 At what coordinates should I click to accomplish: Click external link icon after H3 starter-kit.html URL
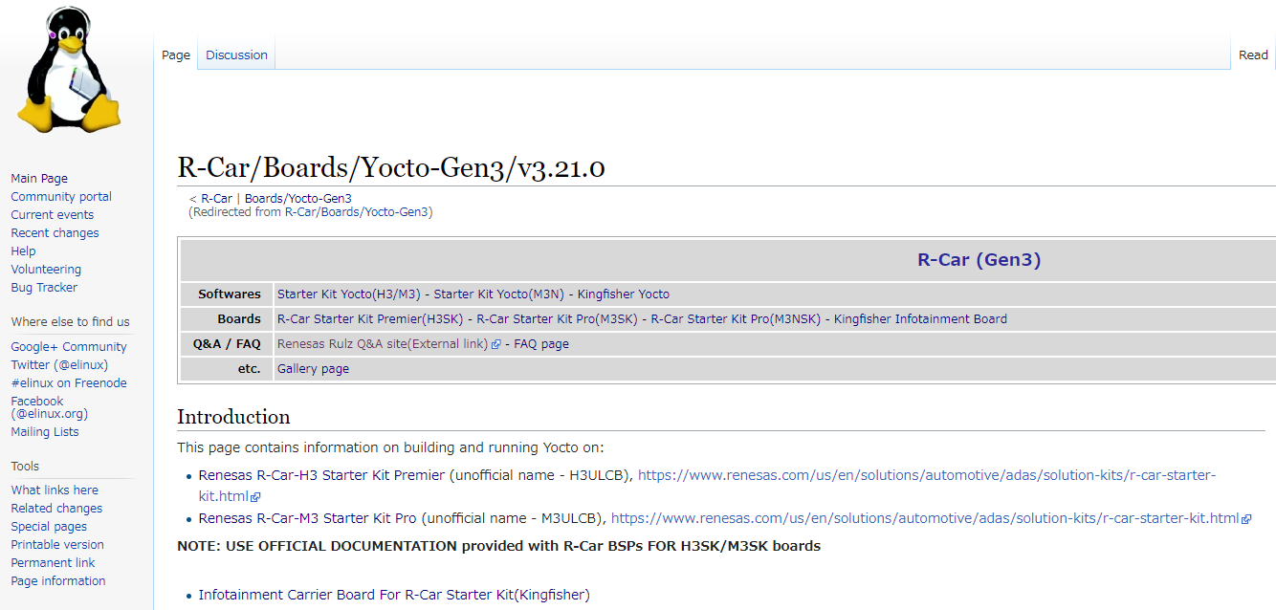[x=255, y=497]
